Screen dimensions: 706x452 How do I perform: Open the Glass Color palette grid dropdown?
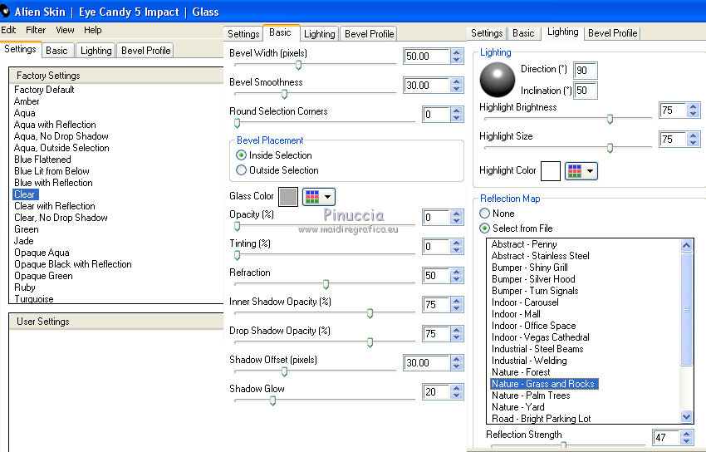coord(319,197)
